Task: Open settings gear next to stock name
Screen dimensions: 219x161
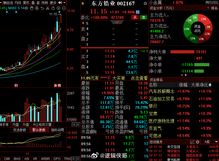Action: [x=145, y=3]
